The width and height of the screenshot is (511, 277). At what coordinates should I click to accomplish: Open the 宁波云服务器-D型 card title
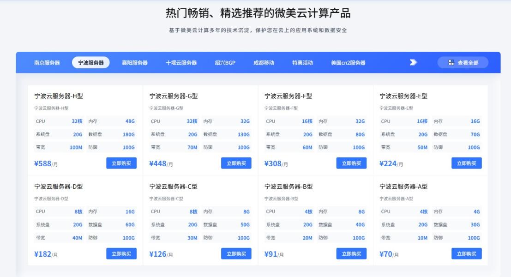pos(59,187)
